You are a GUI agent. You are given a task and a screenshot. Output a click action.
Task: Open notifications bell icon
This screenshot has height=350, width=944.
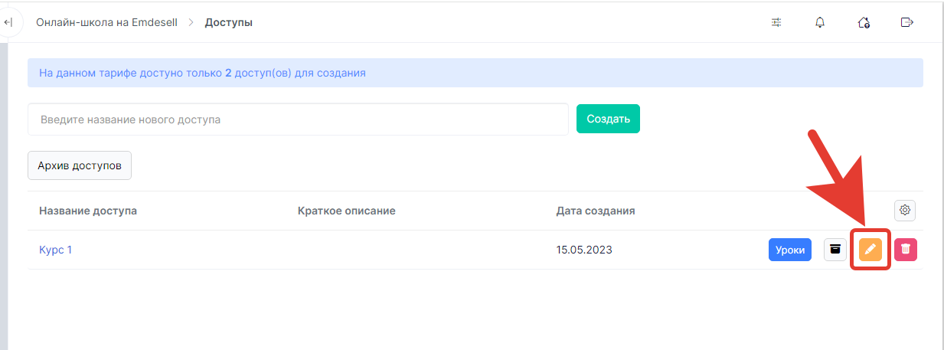(820, 22)
